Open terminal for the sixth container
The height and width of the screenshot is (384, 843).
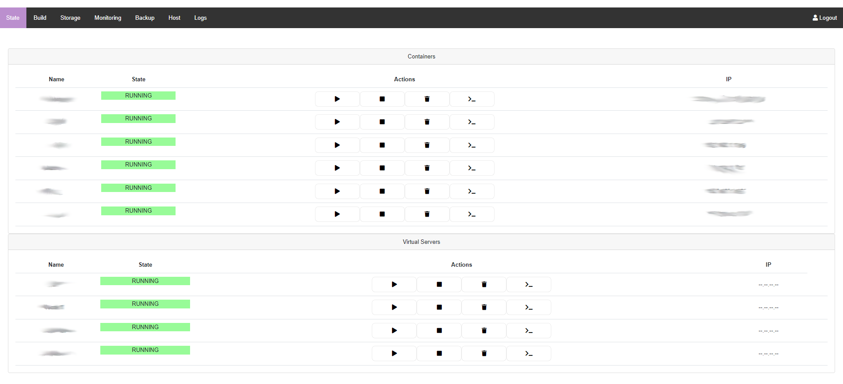click(x=472, y=214)
